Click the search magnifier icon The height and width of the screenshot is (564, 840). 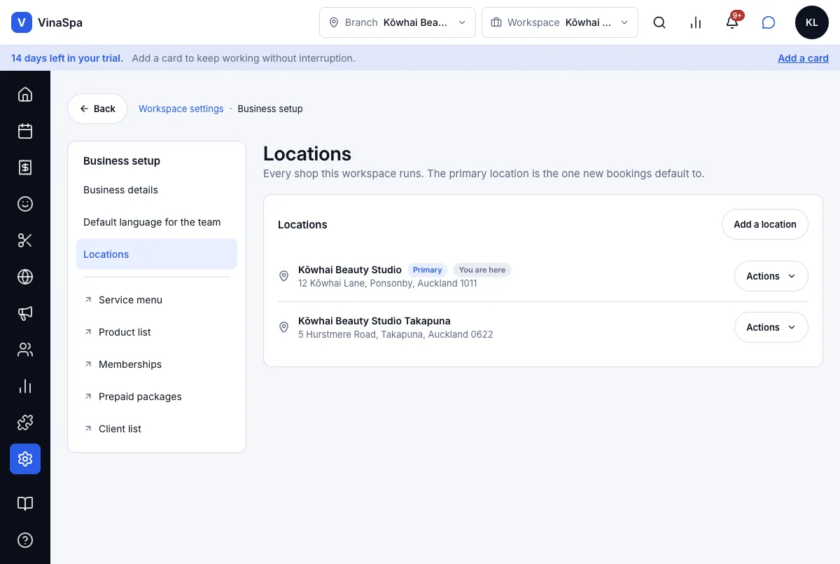[x=659, y=22]
